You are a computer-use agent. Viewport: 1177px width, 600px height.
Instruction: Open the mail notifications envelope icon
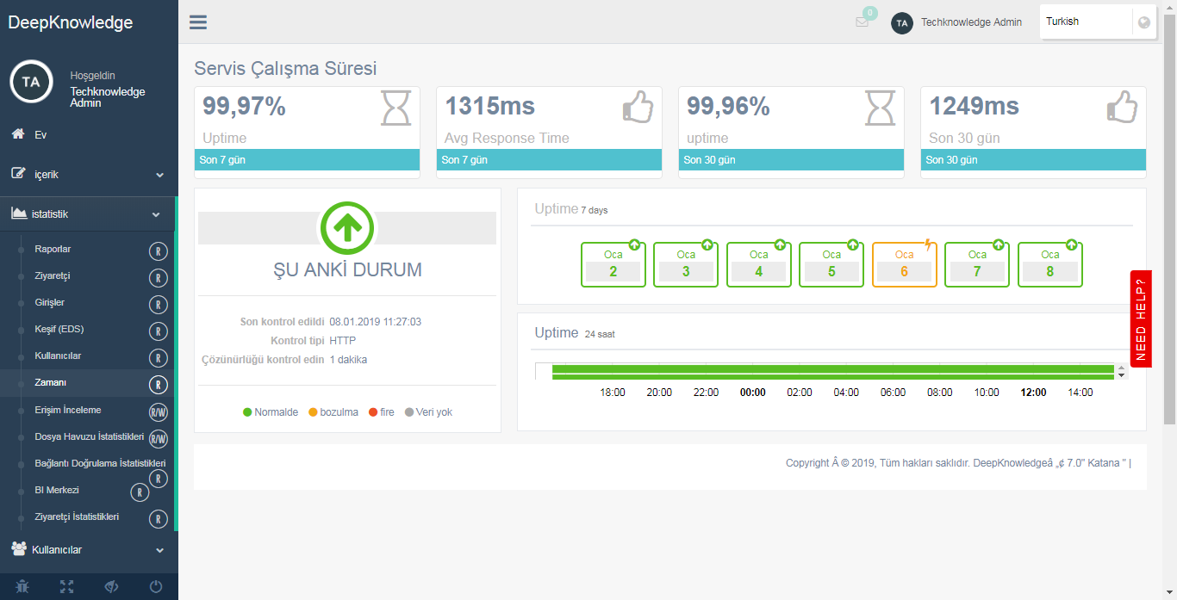[x=862, y=22]
